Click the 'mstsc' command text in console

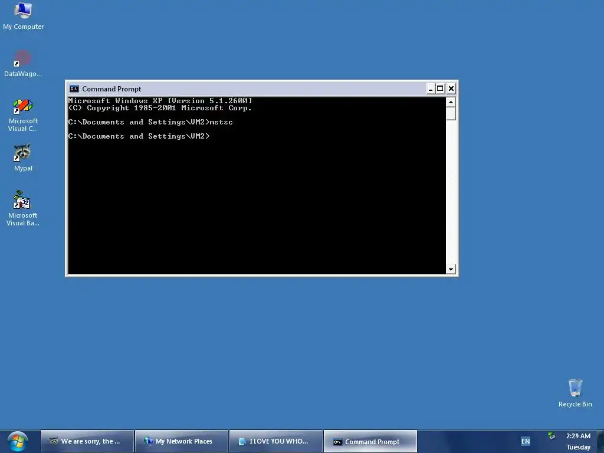click(x=221, y=122)
